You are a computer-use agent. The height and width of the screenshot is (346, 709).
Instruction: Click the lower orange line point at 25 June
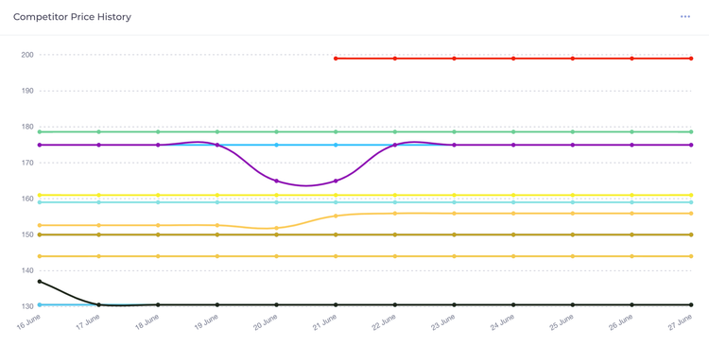click(x=573, y=256)
